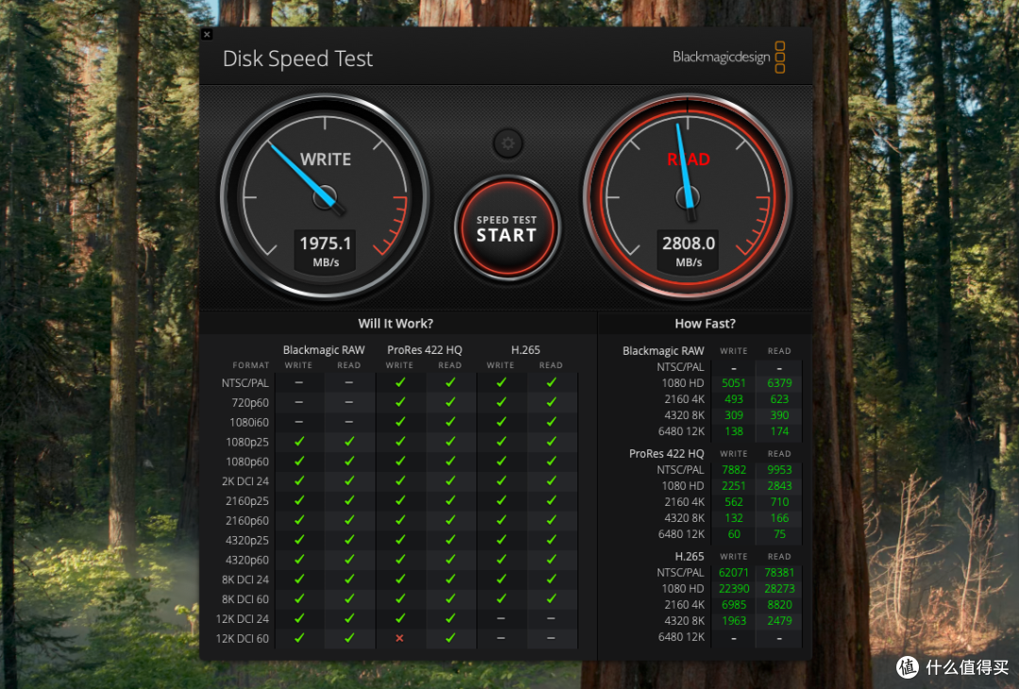This screenshot has height=689, width=1019.
Task: Click the 12K DCI 24 format row label
Action: tap(242, 619)
